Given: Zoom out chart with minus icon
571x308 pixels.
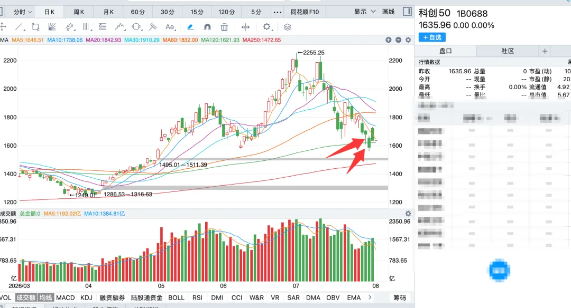Looking at the screenshot, I should point(399,40).
